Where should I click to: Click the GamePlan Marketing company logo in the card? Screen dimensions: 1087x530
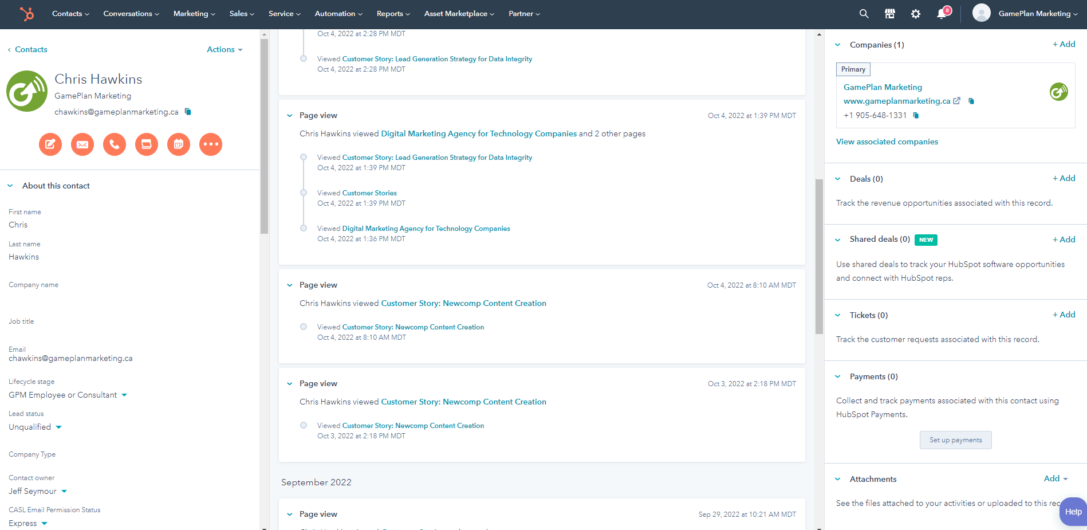tap(1059, 92)
